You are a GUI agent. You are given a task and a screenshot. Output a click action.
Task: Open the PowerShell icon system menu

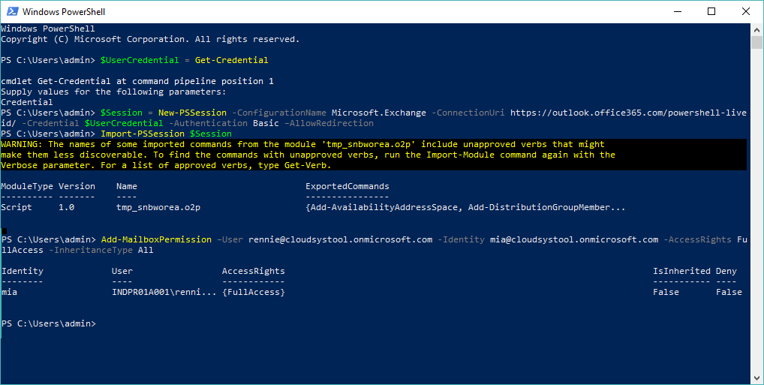[x=12, y=11]
